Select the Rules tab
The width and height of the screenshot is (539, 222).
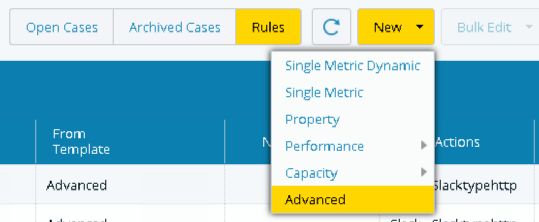(x=268, y=27)
